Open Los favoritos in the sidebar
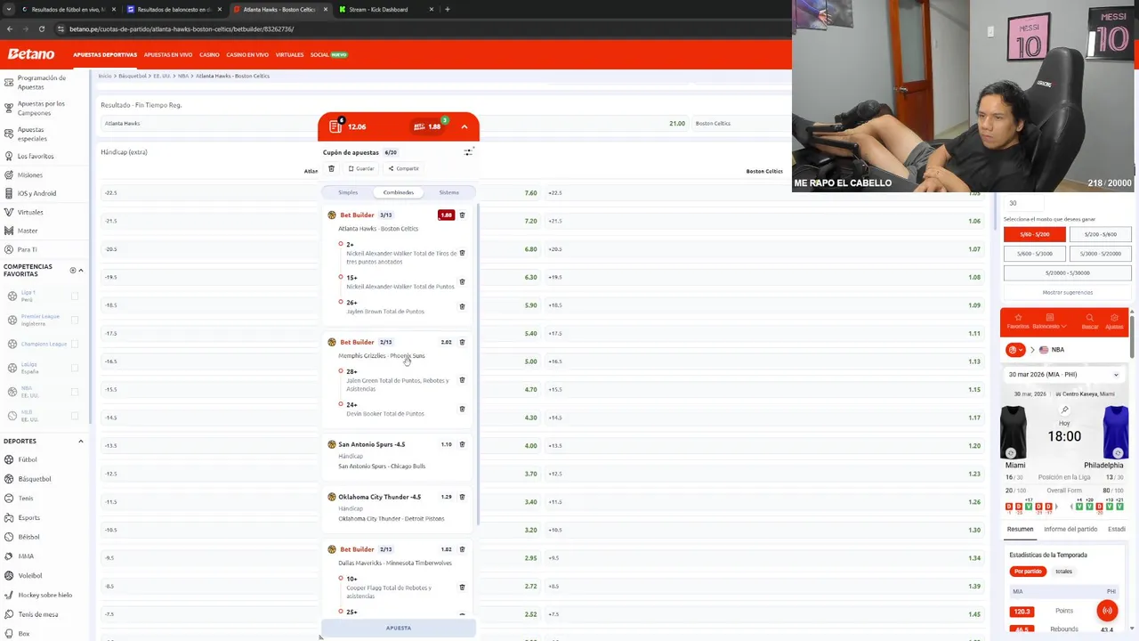The height and width of the screenshot is (641, 1139). click(x=36, y=156)
